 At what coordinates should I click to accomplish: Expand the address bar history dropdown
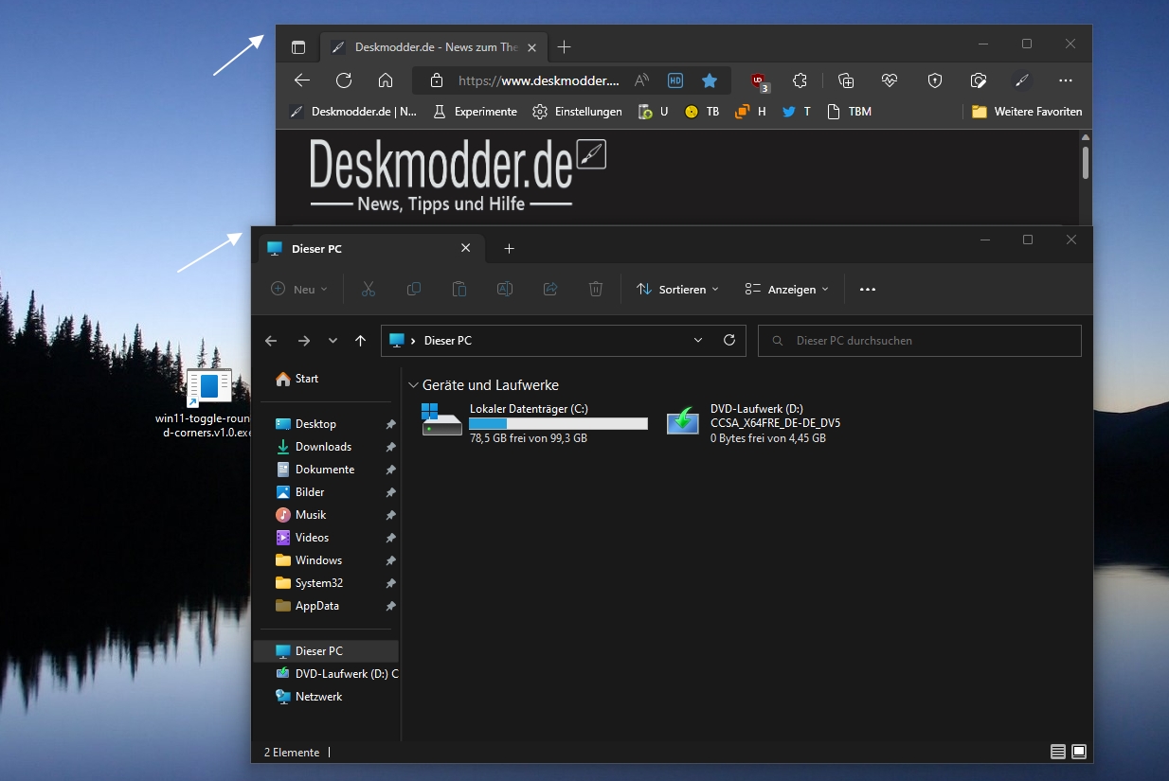[698, 340]
